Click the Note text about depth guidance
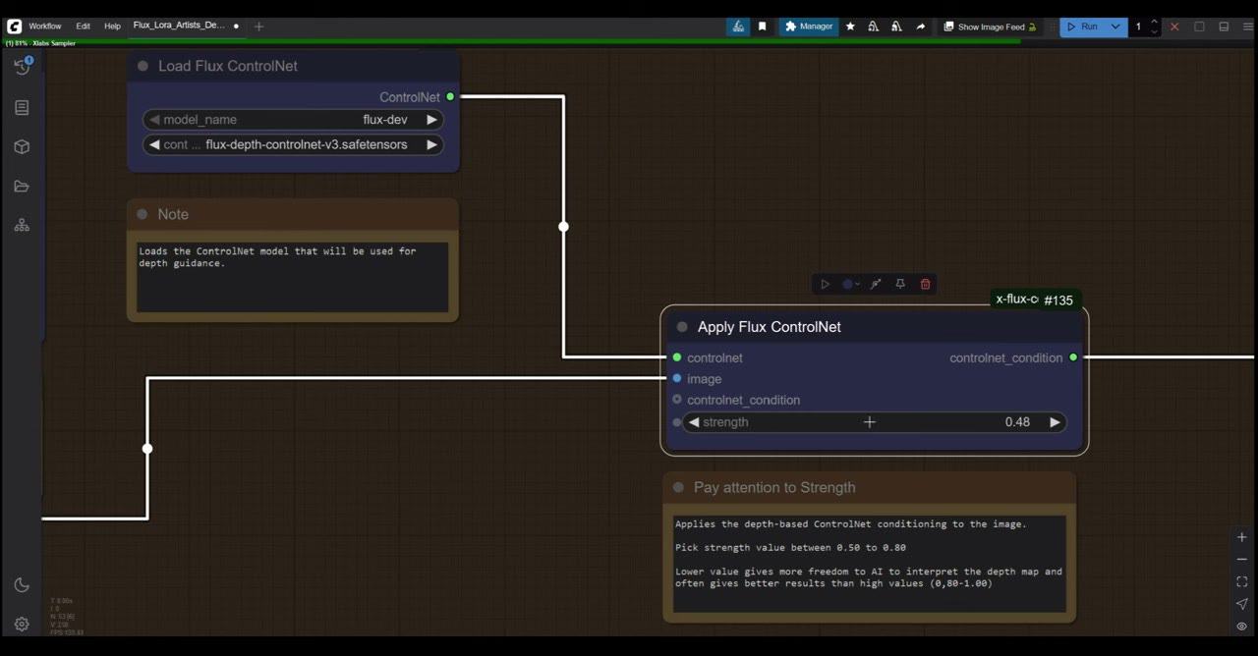 [292, 276]
